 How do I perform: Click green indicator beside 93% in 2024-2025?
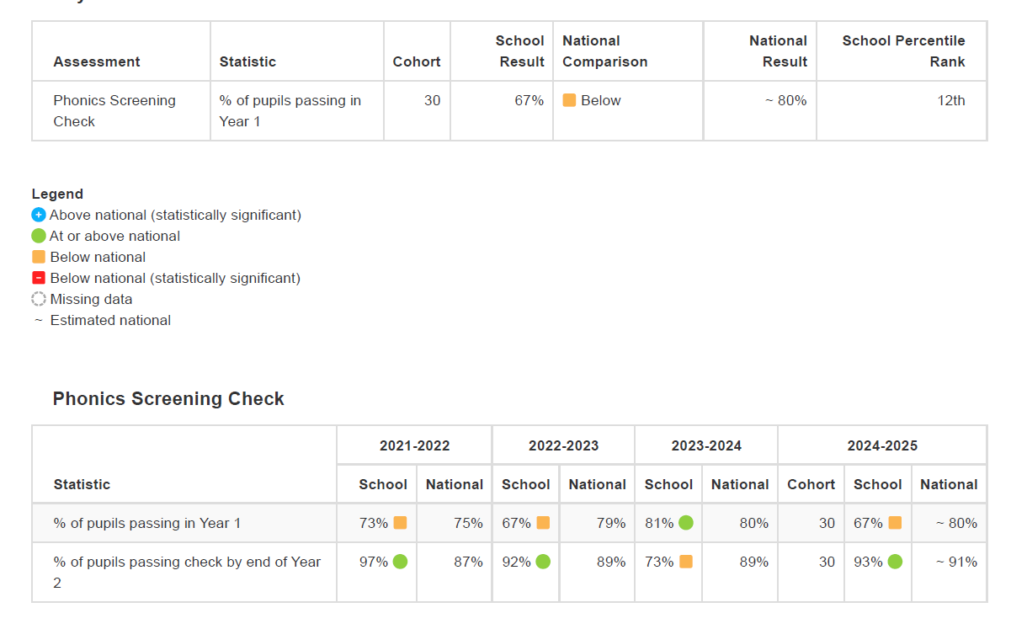coord(894,561)
